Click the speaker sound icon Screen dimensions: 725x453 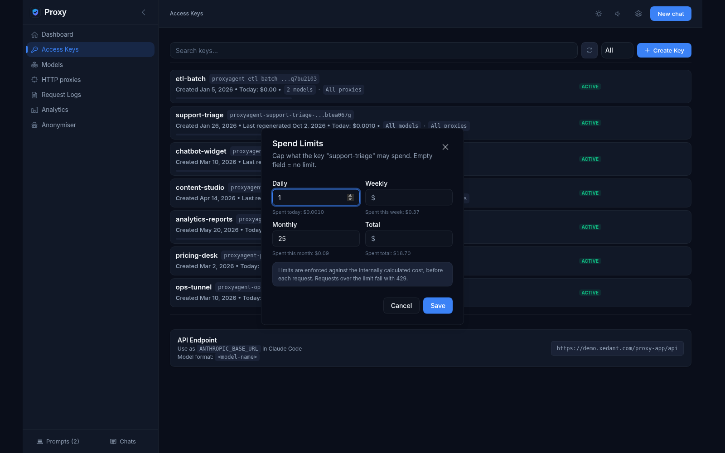click(x=618, y=14)
